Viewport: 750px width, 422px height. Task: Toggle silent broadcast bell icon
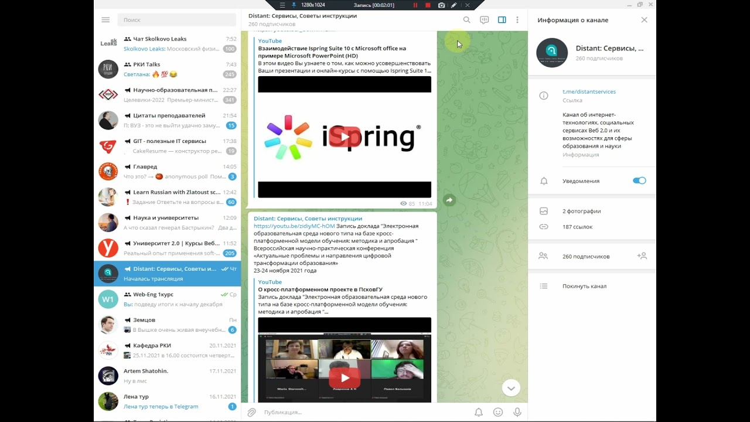tap(478, 412)
